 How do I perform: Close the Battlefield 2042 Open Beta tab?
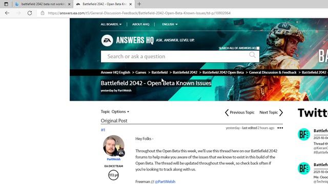[x=131, y=4]
